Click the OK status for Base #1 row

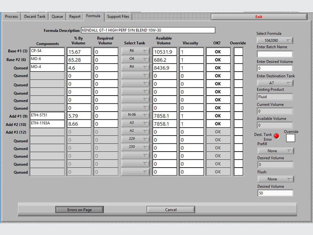[218, 52]
